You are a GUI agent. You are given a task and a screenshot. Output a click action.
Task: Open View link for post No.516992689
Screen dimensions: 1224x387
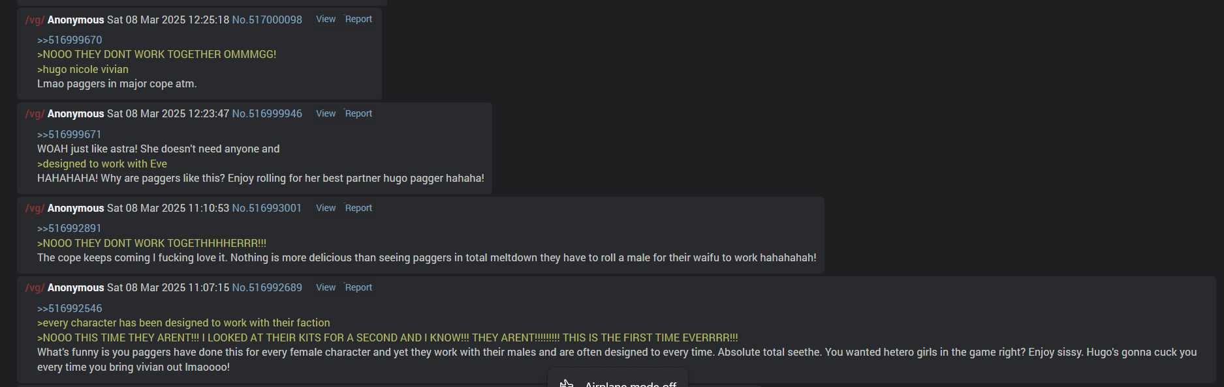326,287
